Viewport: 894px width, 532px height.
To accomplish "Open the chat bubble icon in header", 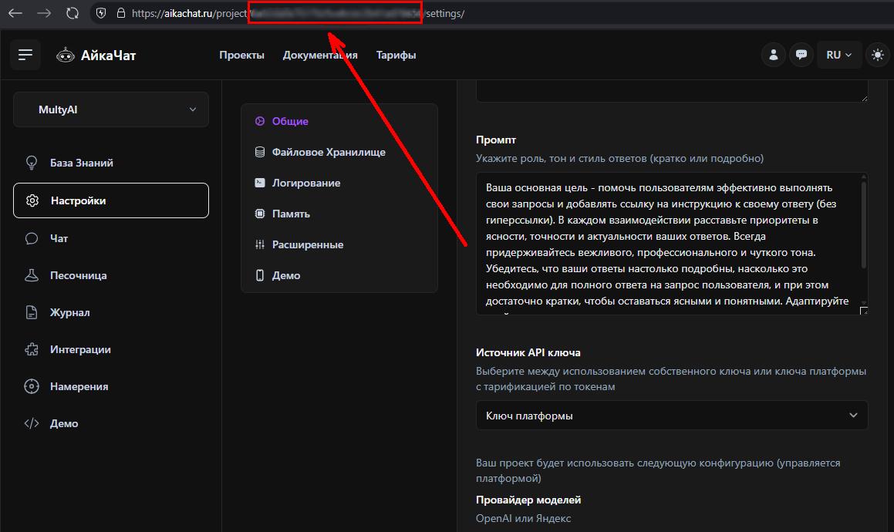I will point(801,55).
